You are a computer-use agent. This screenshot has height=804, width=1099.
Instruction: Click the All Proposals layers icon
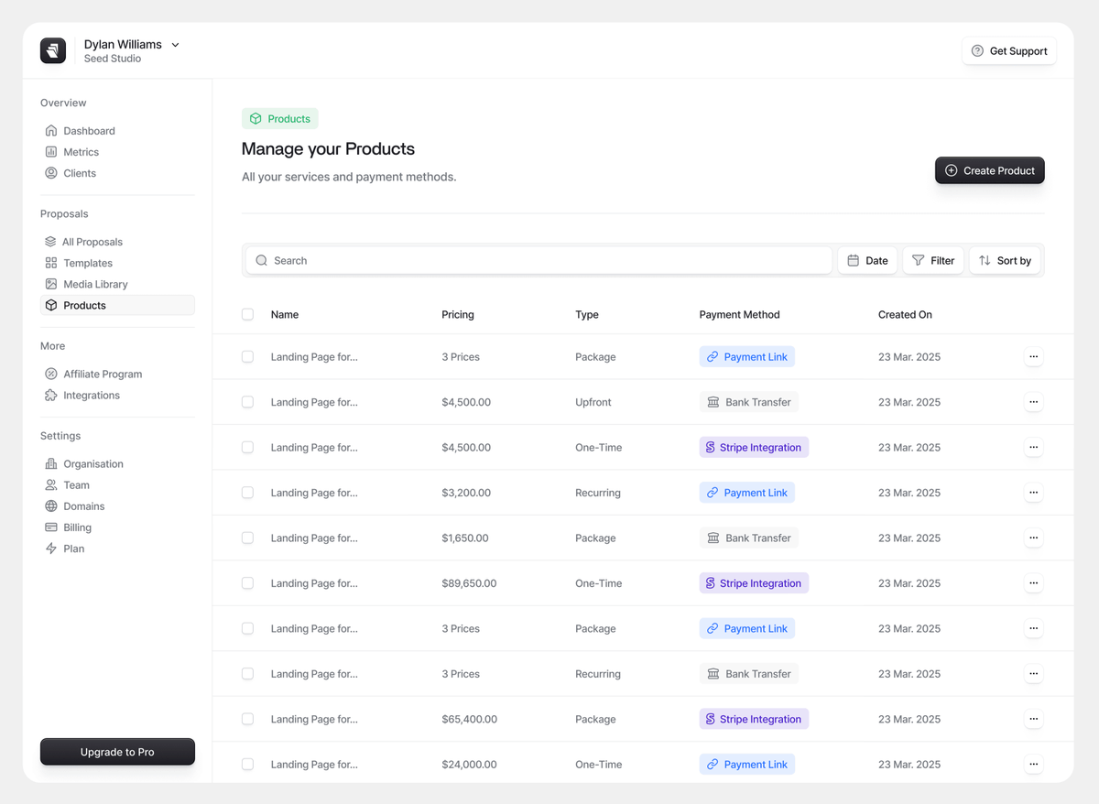(x=50, y=242)
